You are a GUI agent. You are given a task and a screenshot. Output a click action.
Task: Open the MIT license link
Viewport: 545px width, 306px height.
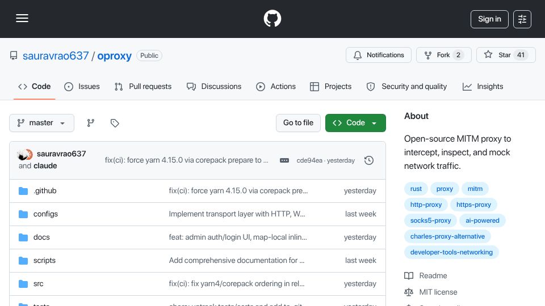(x=438, y=292)
